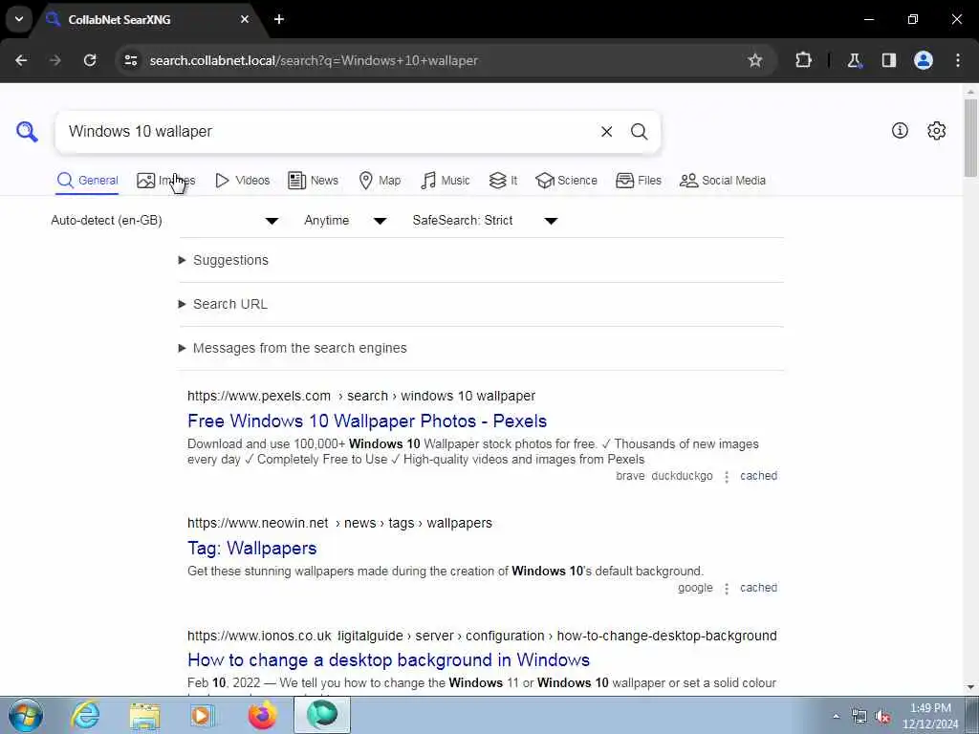Open Free Windows 10 Wallpaper Photos link

[367, 421]
